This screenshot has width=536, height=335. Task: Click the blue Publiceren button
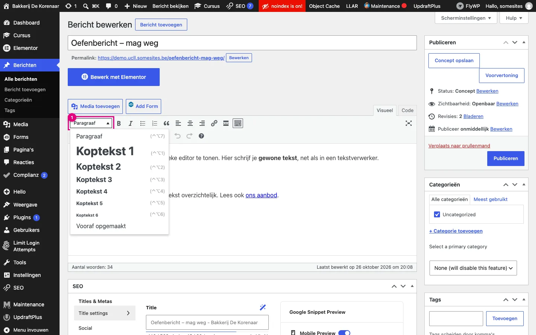click(x=505, y=159)
